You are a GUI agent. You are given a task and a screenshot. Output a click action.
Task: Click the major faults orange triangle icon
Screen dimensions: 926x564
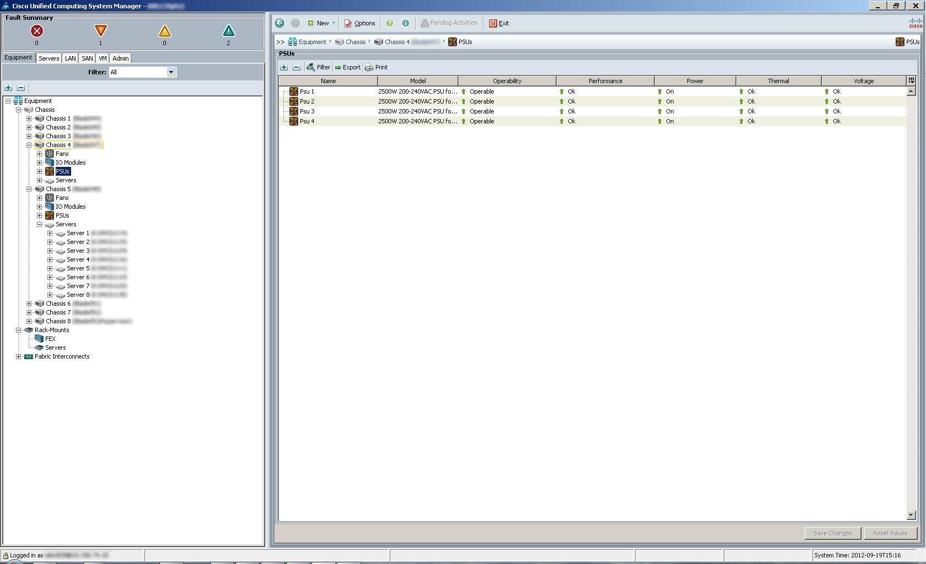tap(100, 31)
